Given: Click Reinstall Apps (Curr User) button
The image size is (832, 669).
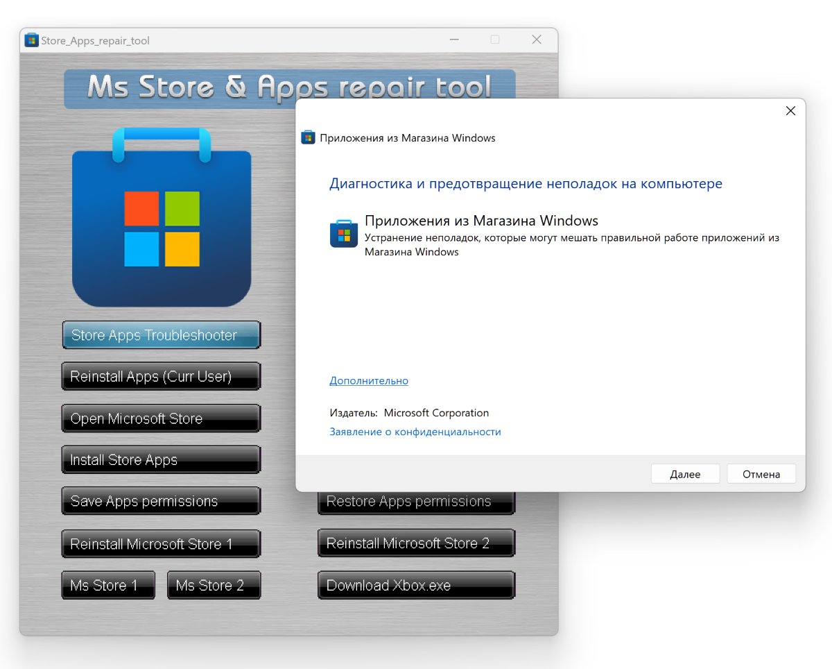Looking at the screenshot, I should pyautogui.click(x=161, y=377).
